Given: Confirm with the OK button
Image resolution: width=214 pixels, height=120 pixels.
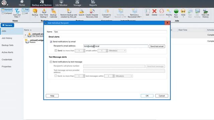Looking at the screenshot, I should pos(147,96).
